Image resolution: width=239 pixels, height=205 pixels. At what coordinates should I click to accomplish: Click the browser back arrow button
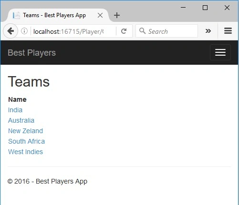10,31
